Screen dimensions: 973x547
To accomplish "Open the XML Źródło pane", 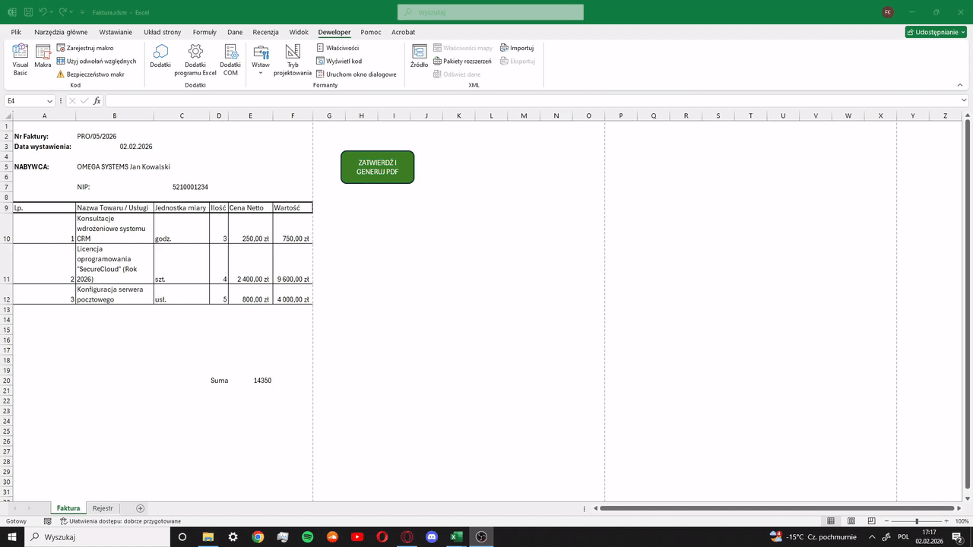I will (420, 56).
